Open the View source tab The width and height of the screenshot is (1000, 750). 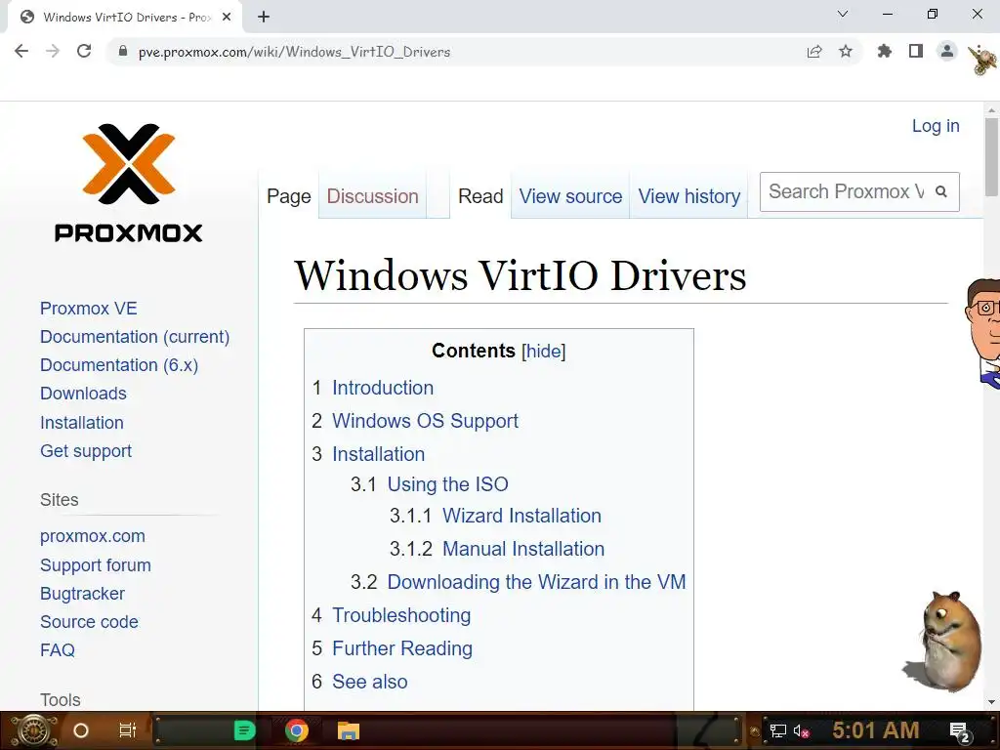pyautogui.click(x=570, y=196)
